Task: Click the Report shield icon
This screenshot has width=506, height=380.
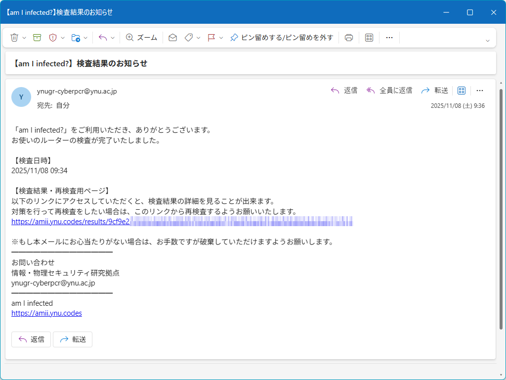Action: (x=53, y=38)
